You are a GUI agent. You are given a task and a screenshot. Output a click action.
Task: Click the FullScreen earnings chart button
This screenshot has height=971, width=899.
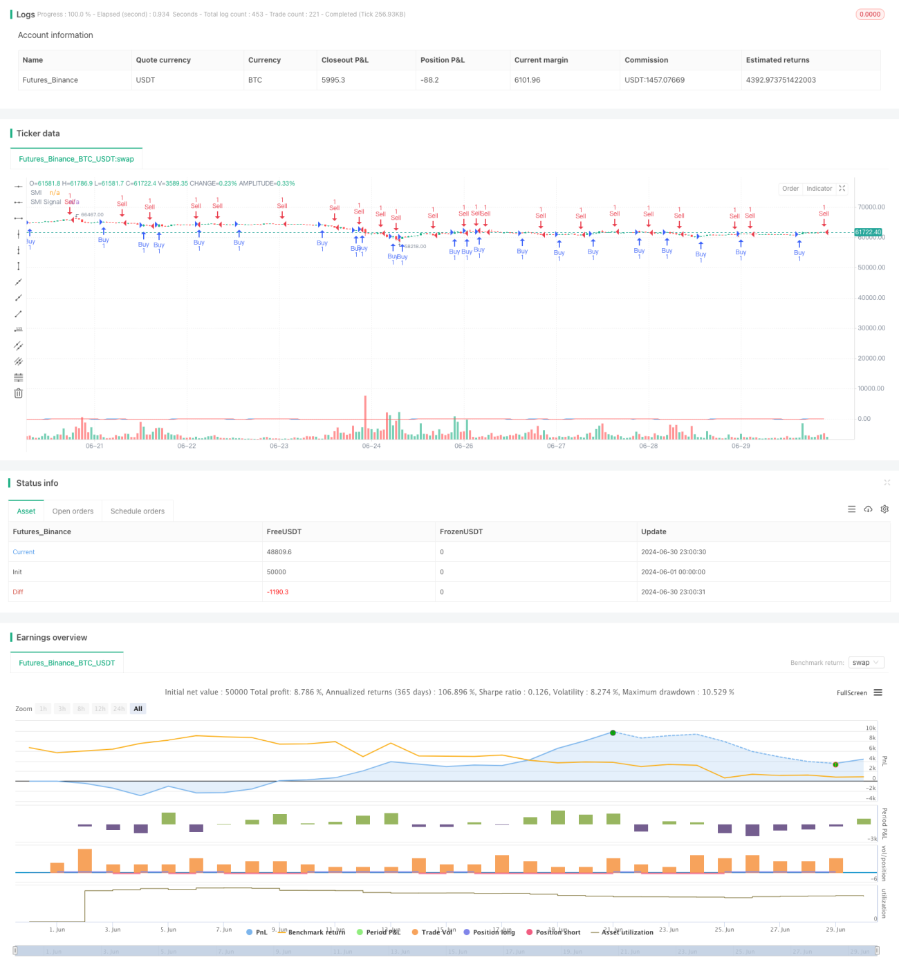(851, 692)
